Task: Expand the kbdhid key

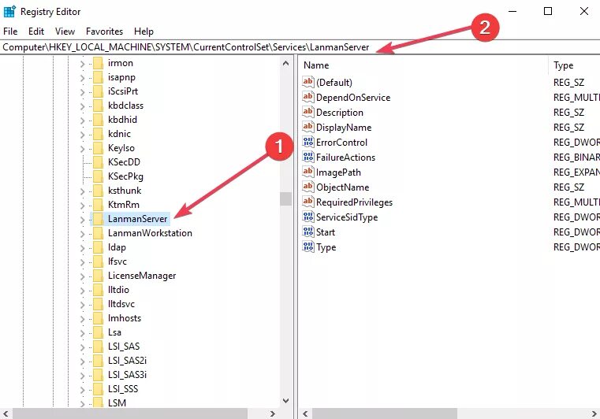Action: pyautogui.click(x=82, y=121)
